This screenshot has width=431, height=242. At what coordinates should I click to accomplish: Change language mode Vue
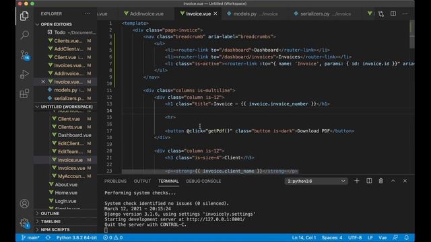click(x=383, y=237)
